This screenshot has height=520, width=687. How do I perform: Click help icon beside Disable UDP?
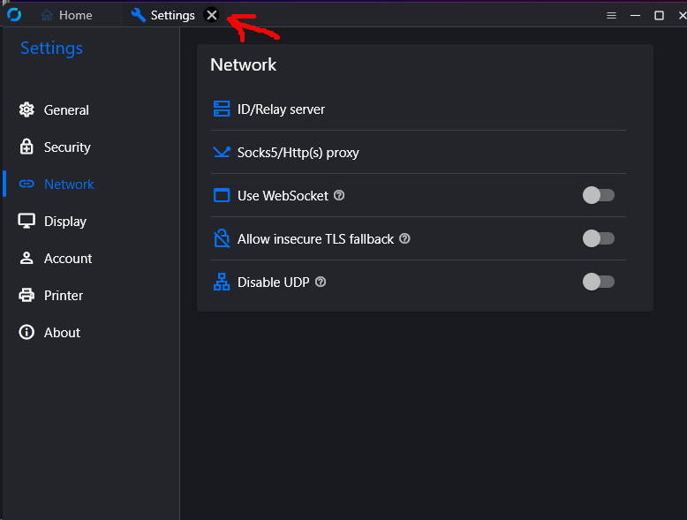[x=321, y=282]
